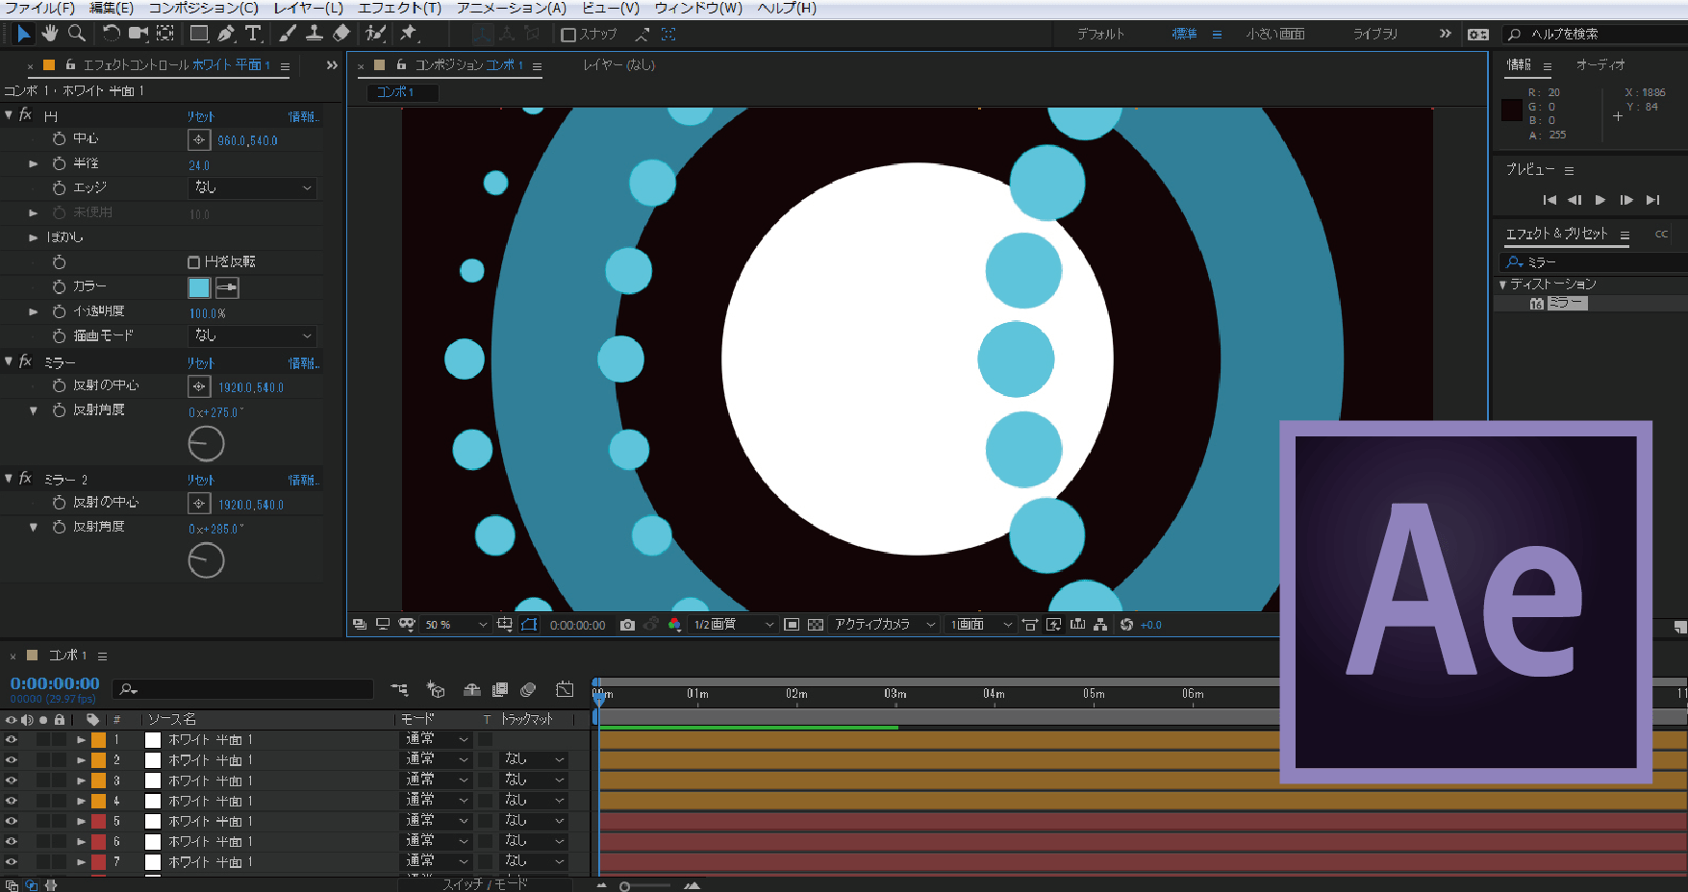Expand layer 2 in the timeline

point(82,760)
